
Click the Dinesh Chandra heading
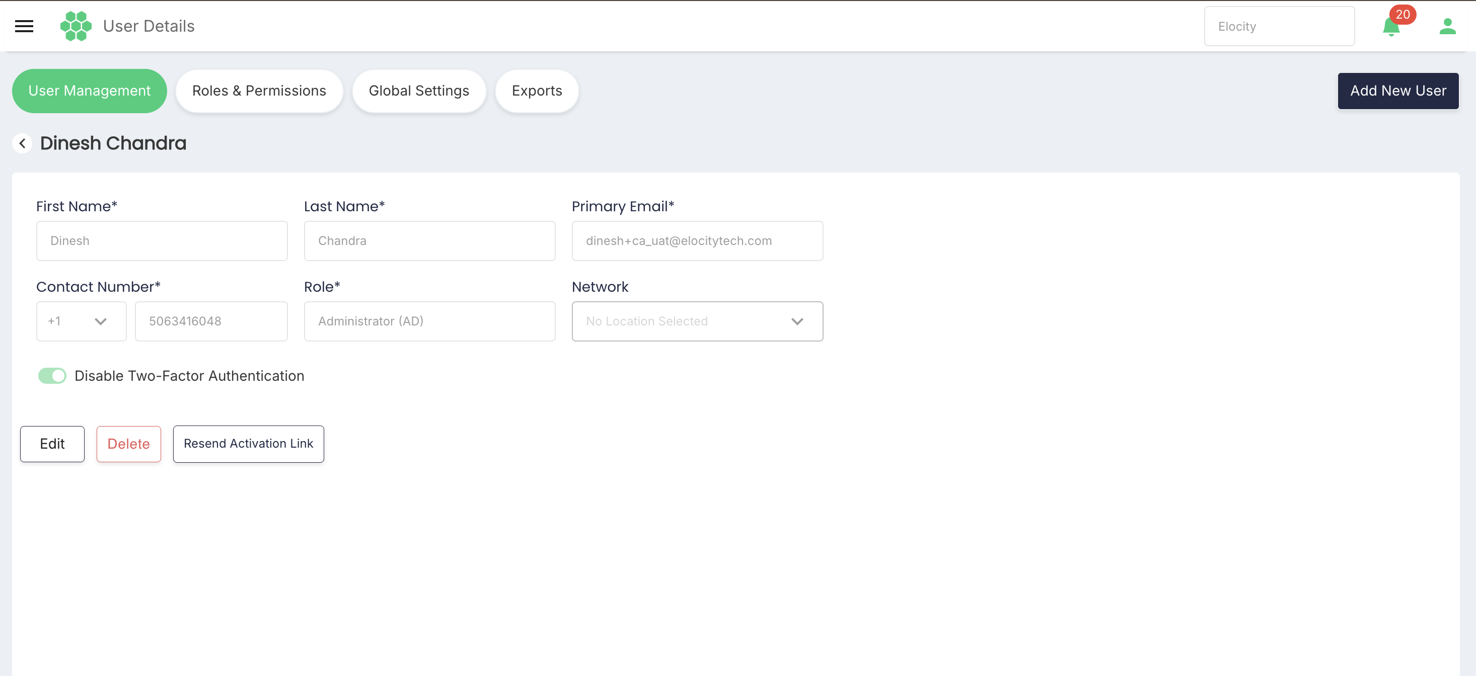[x=113, y=143]
